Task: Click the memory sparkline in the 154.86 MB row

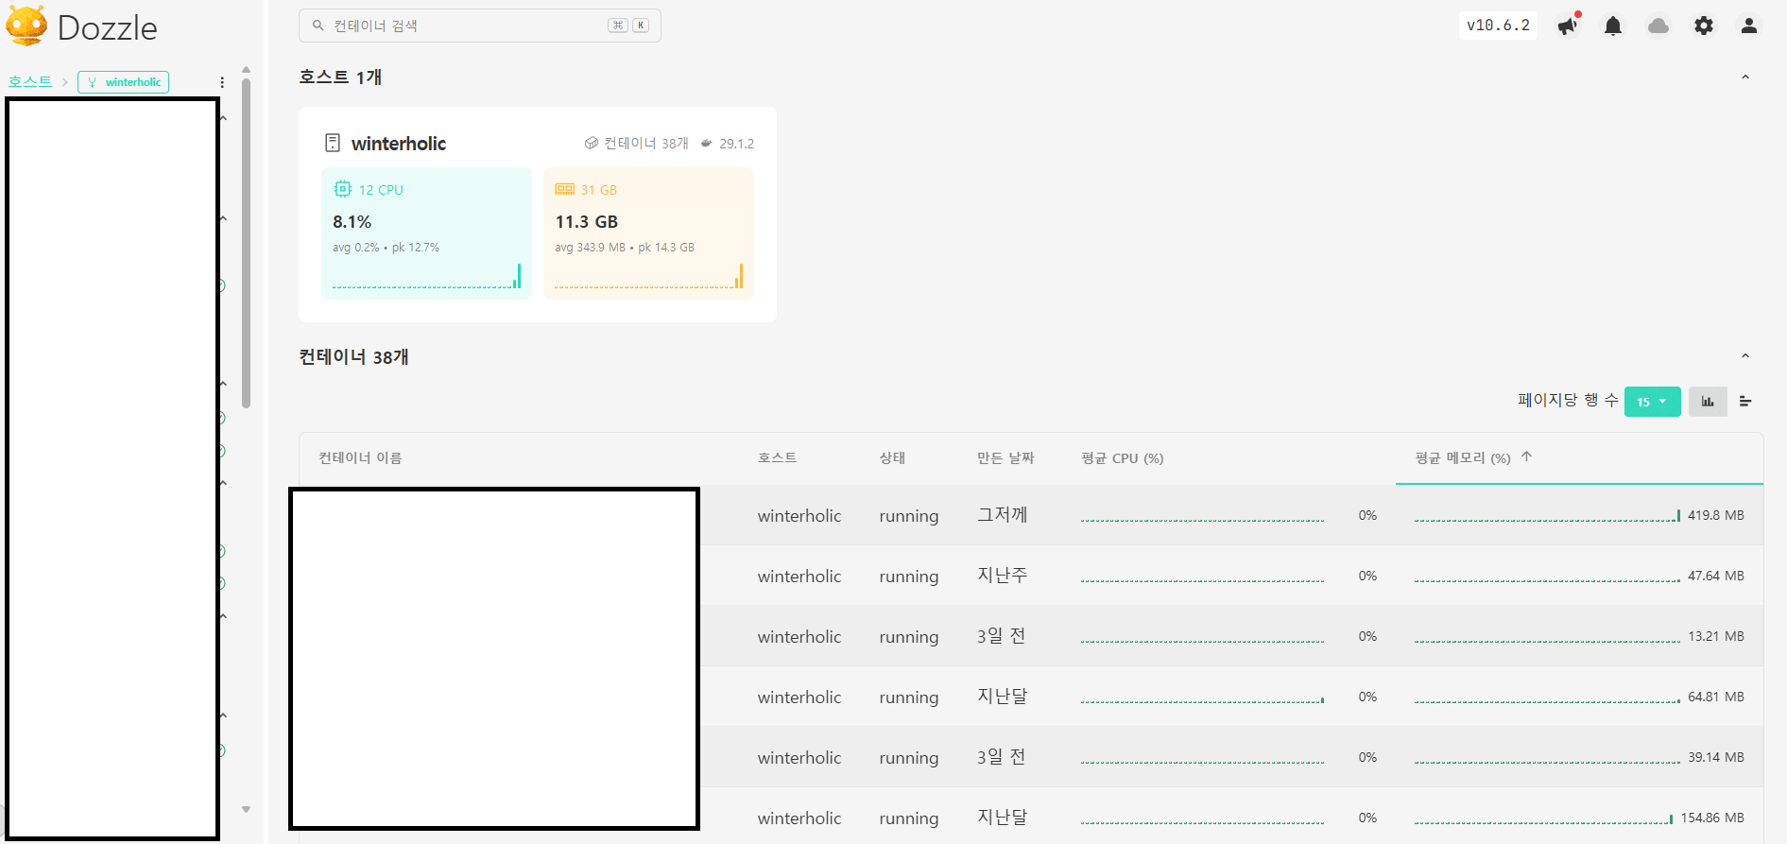Action: (1543, 818)
